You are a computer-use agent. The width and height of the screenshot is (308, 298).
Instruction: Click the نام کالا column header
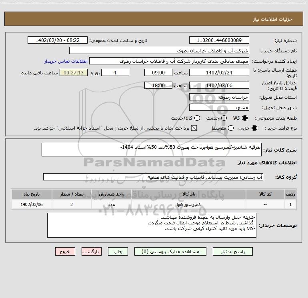[188, 194]
